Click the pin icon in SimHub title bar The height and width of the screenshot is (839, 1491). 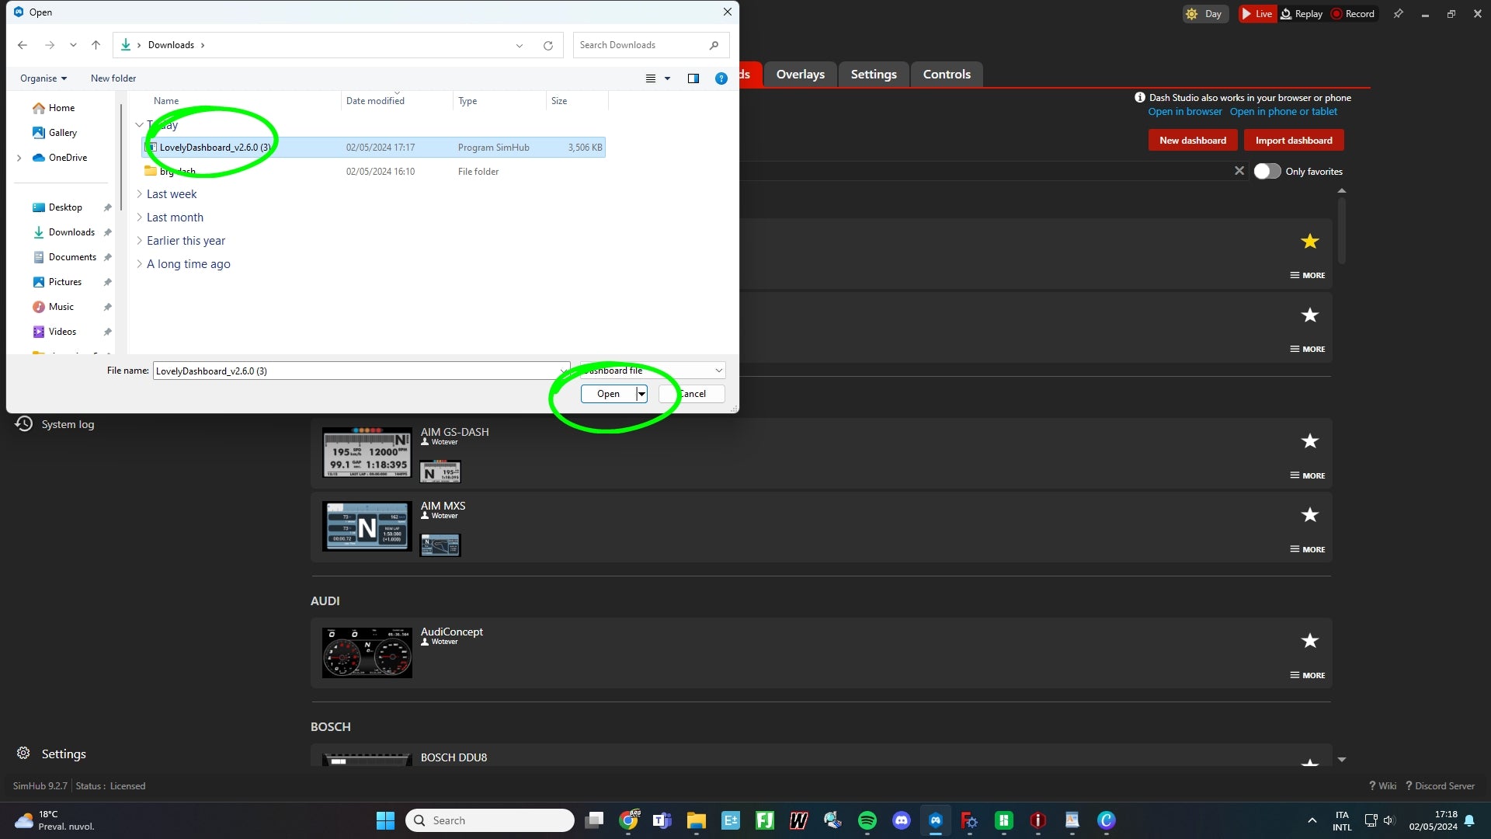point(1398,14)
